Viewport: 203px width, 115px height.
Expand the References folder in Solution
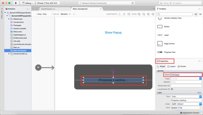tap(9, 19)
